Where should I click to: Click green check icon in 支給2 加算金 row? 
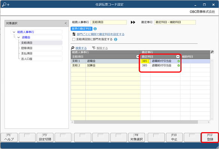(x=178, y=66)
